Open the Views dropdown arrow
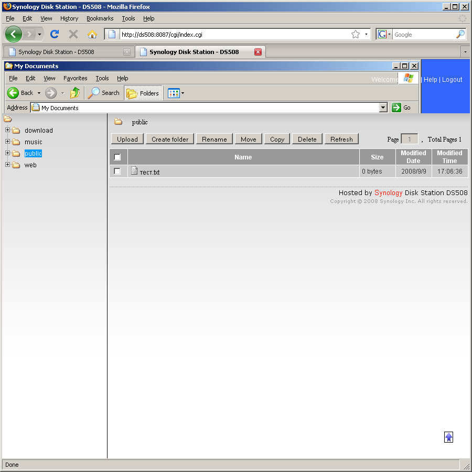This screenshot has height=472, width=472. click(183, 93)
